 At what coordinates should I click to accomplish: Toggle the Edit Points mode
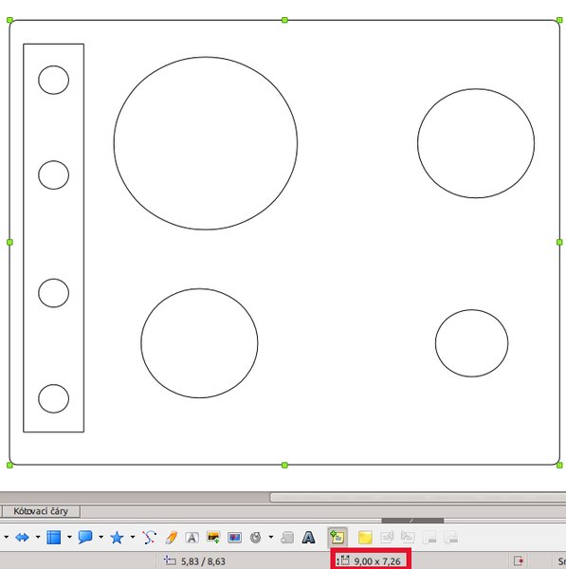pos(149,537)
